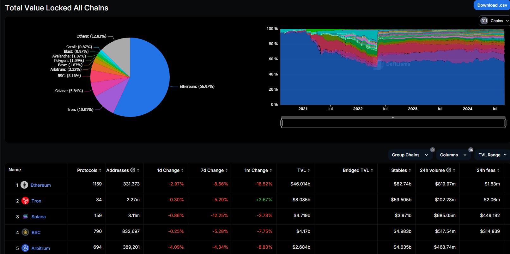510x254 pixels.
Task: Open the Addresses column help icon
Action: click(133, 170)
